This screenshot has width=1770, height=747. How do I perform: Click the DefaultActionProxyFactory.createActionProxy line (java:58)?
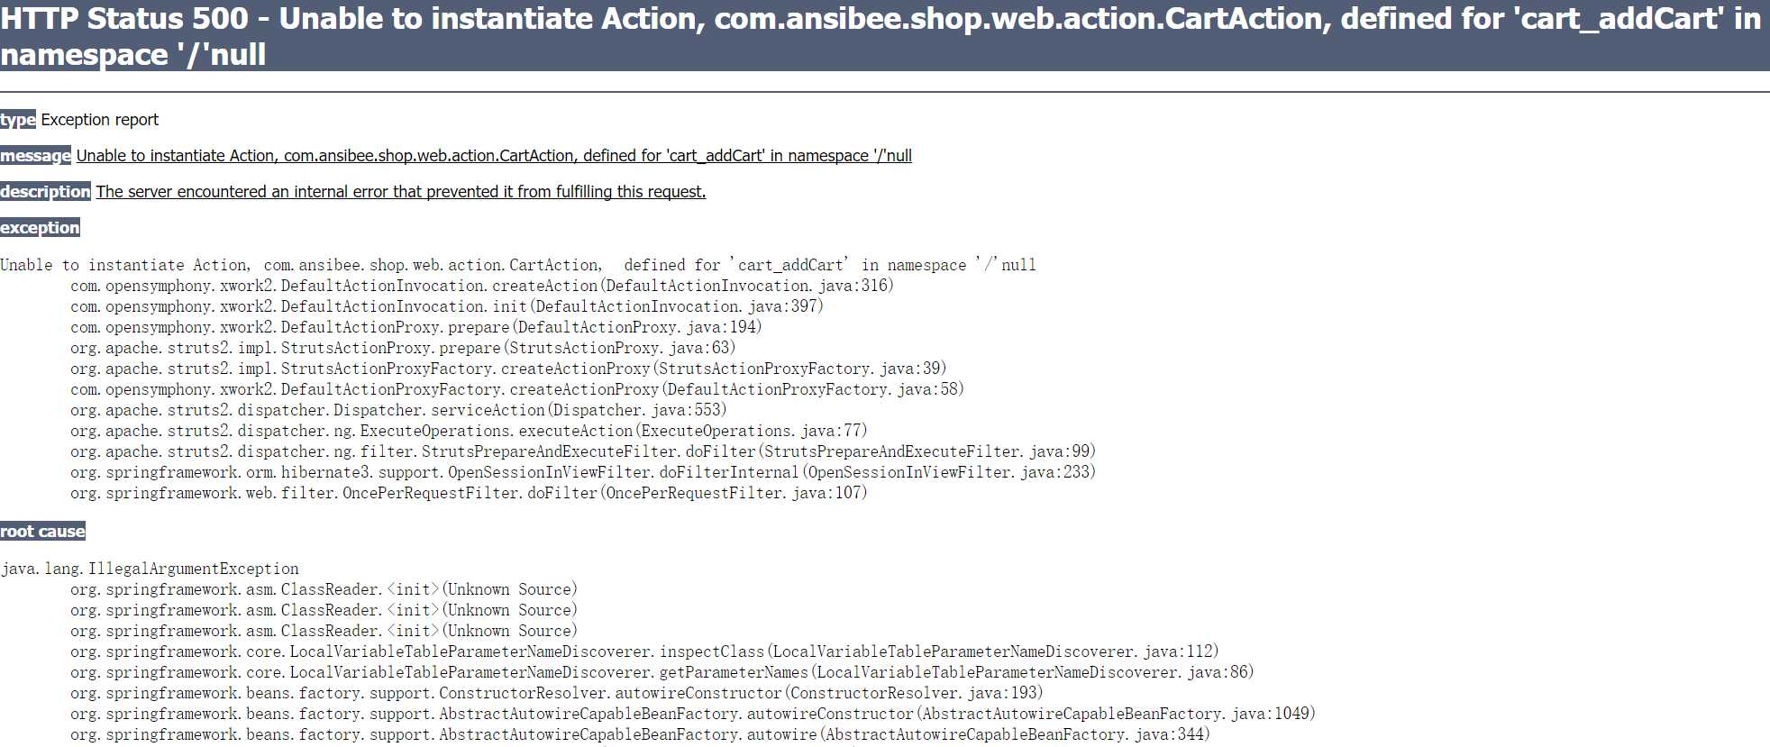click(x=517, y=389)
